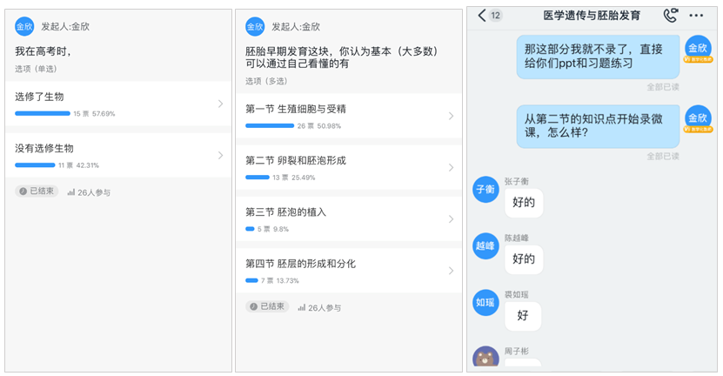The width and height of the screenshot is (723, 376).
Task: Tap the back arrow in chat header
Action: point(482,15)
